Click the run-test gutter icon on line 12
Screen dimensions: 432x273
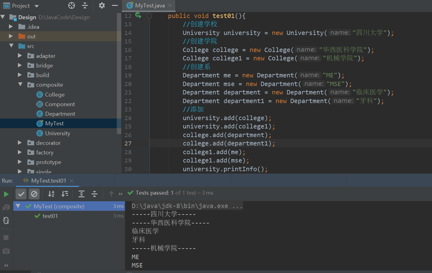coord(138,15)
